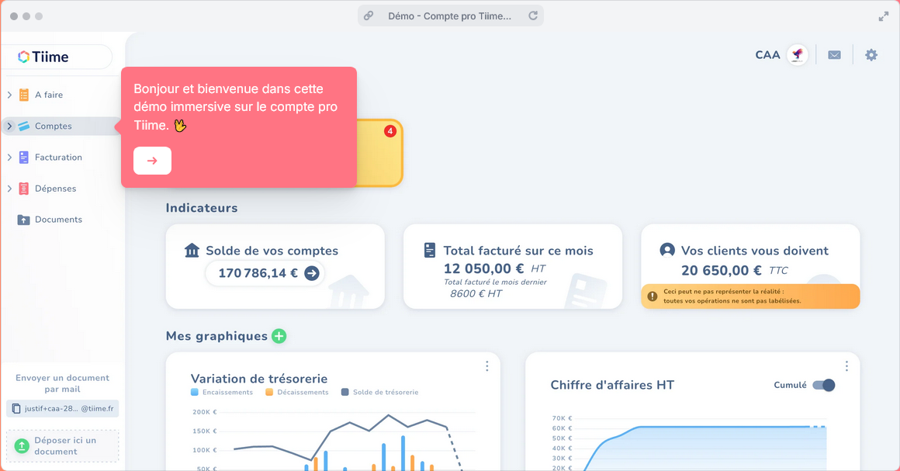The image size is (900, 471).
Task: Open the Documents folder icon
Action: click(23, 220)
